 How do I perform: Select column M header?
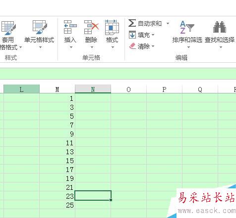(58, 89)
